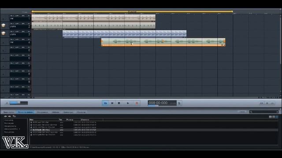Select the blue audio clip on track 3
This screenshot has width=282, height=158.
click(124, 34)
